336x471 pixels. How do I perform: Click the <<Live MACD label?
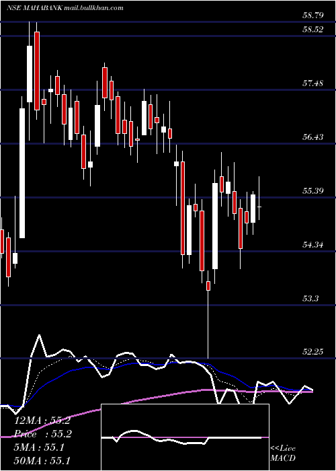pyautogui.click(x=283, y=453)
